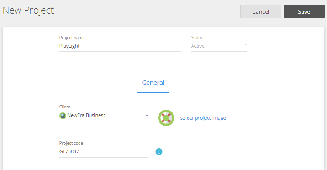The image size is (327, 170).
Task: Click the NewEra Business client computer icon
Action: click(x=63, y=116)
